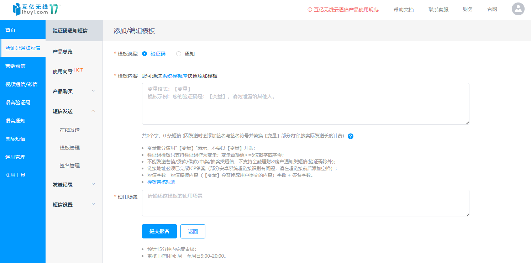Open 帮助文档 in the top navigation
The image size is (531, 263).
[403, 10]
